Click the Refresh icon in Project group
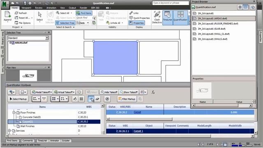 point(16,13)
